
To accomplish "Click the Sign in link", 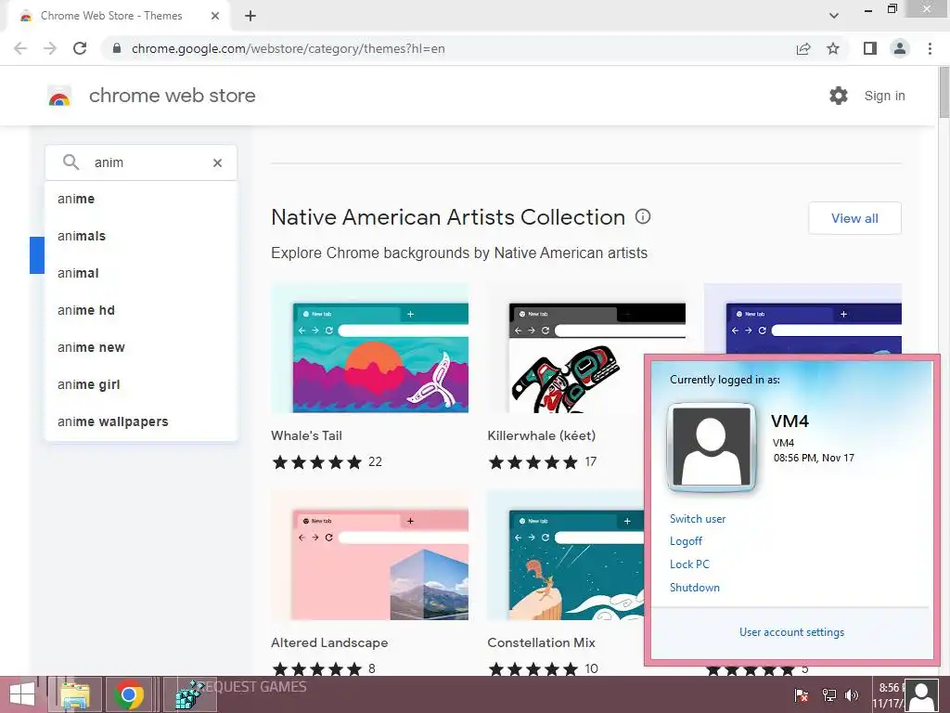I will 884,96.
